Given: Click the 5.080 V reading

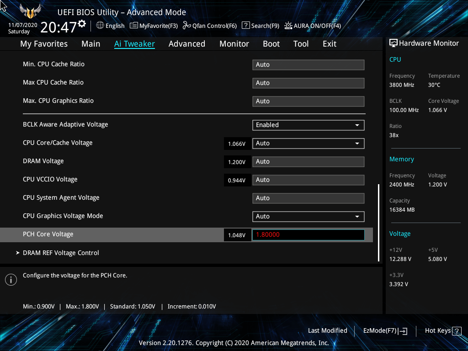Looking at the screenshot, I should (x=437, y=259).
